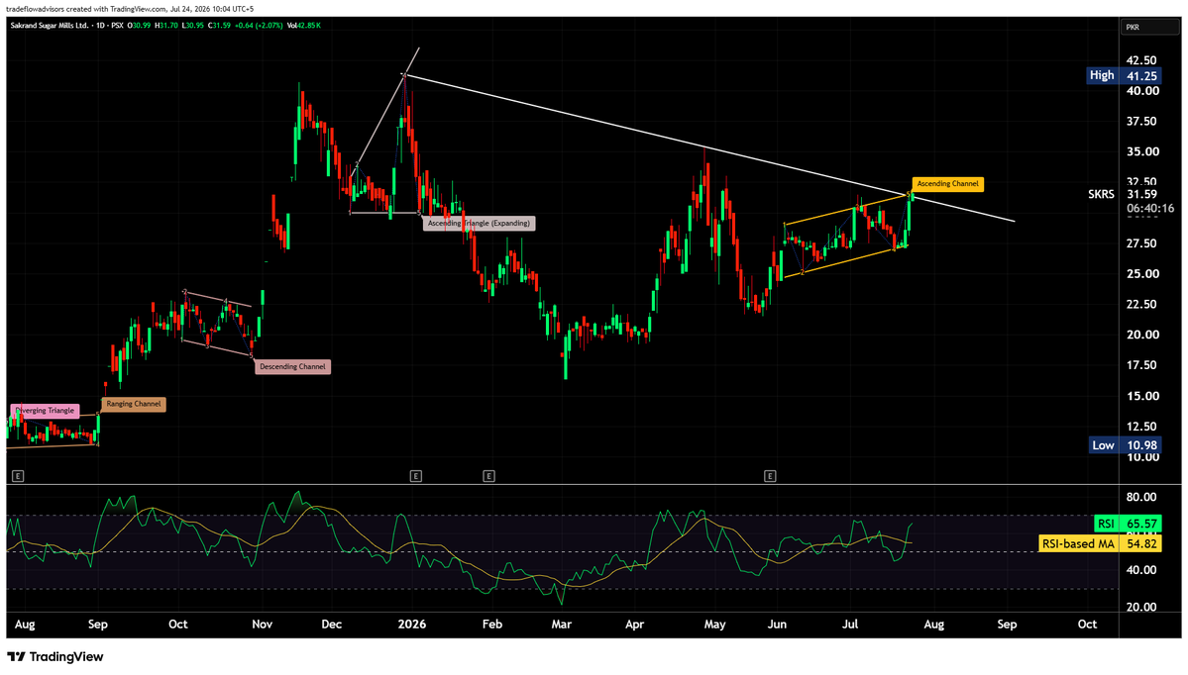Click the earnings E marker near June

tap(770, 476)
